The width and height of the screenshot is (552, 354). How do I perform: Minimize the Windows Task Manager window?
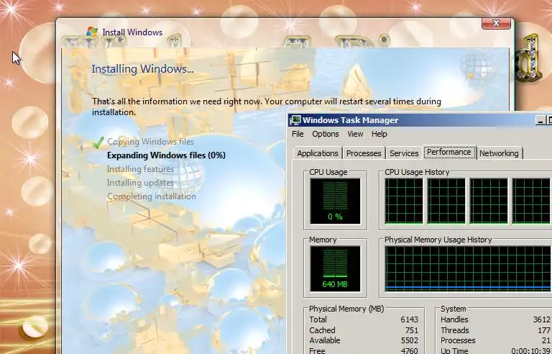(x=540, y=120)
